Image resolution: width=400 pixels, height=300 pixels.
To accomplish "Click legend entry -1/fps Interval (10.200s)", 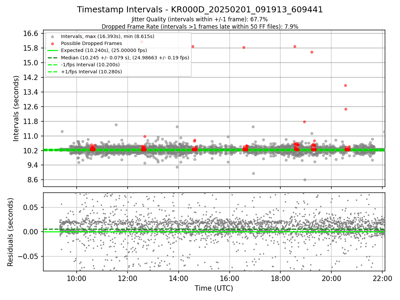I will 90,65.
